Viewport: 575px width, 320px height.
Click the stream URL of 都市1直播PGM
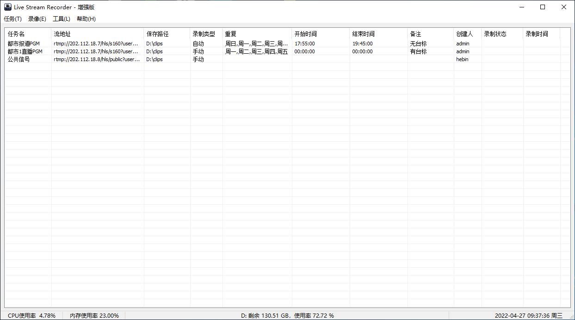[96, 51]
